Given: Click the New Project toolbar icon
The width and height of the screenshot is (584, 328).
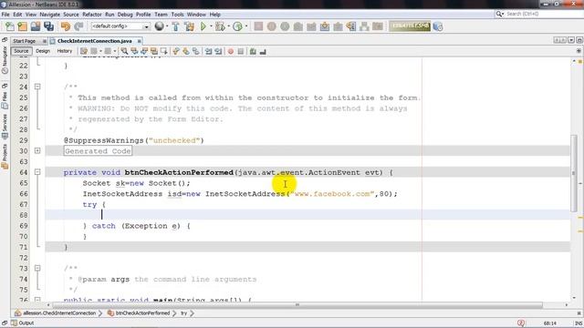Looking at the screenshot, I should (x=22, y=26).
